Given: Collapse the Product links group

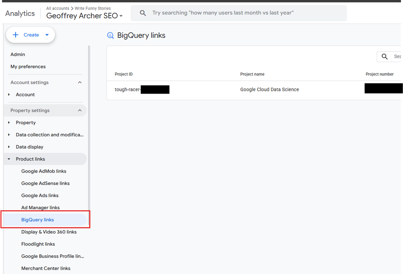Looking at the screenshot, I should coord(9,159).
